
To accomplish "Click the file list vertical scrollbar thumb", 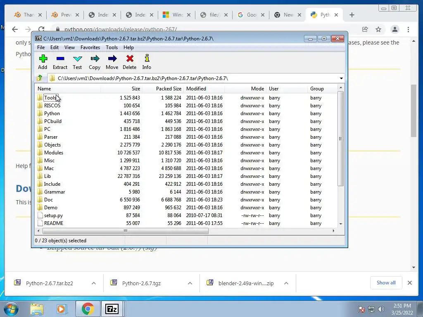I will (340, 139).
